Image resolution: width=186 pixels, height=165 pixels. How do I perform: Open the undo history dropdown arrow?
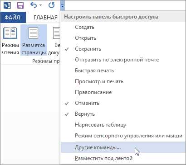pyautogui.click(x=41, y=5)
